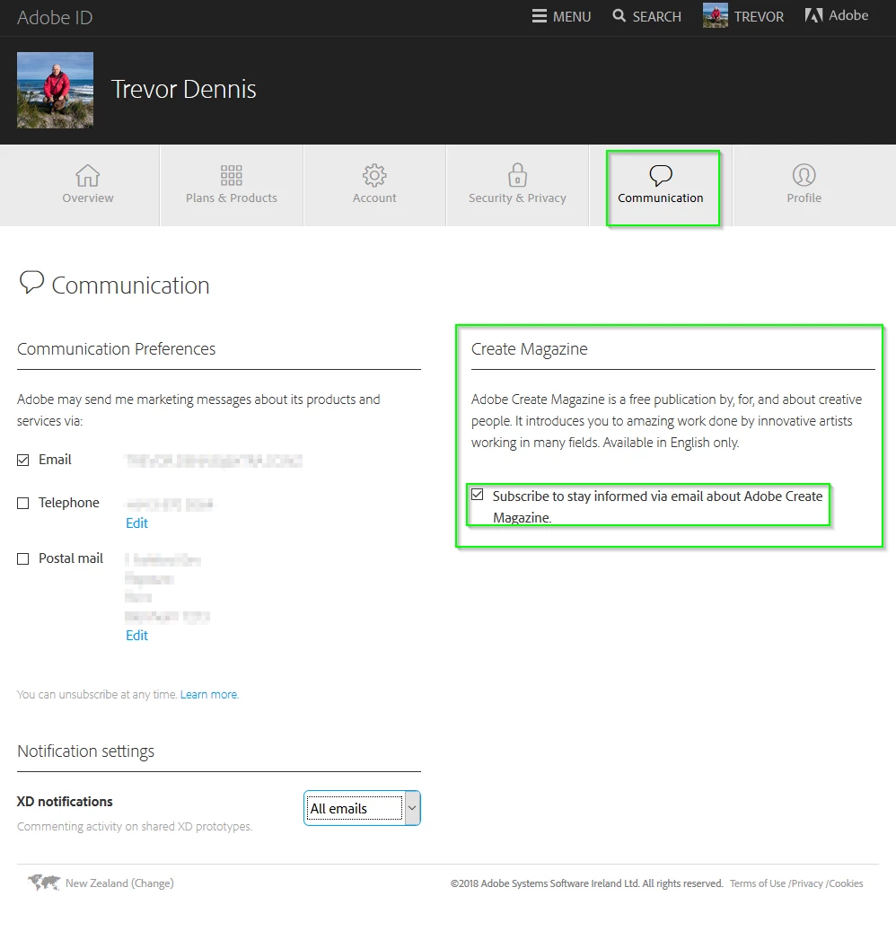Click the Communication page heading speech bubble

tap(31, 282)
